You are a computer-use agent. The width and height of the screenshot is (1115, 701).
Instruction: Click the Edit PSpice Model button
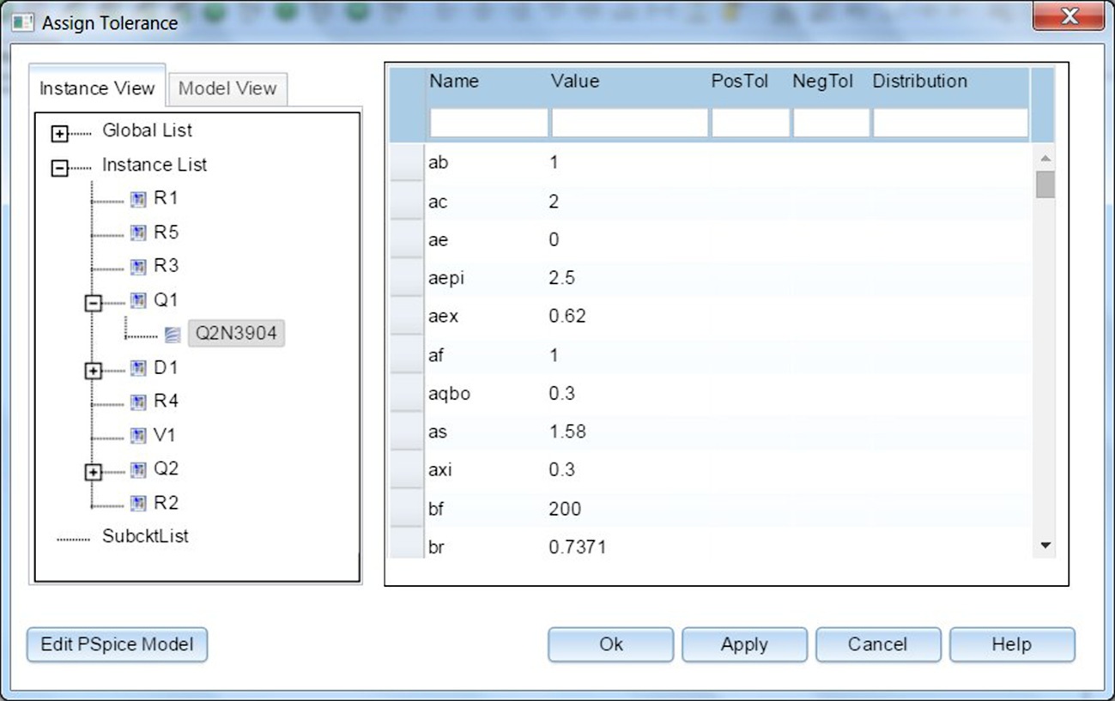(x=118, y=644)
